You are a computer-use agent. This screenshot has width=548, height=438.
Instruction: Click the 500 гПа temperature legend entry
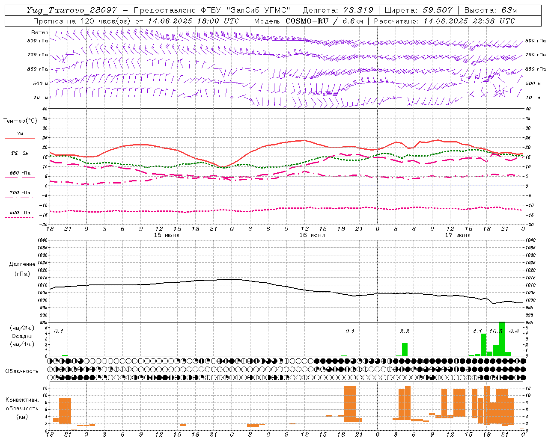coord(20,213)
